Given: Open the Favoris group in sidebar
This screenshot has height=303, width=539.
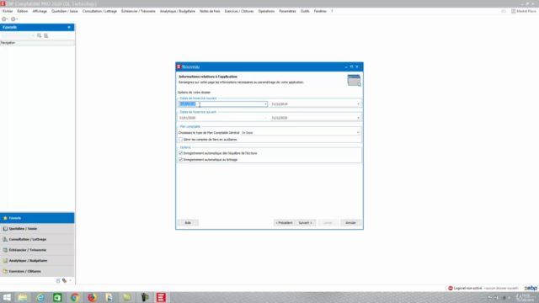Looking at the screenshot, I should point(37,218).
